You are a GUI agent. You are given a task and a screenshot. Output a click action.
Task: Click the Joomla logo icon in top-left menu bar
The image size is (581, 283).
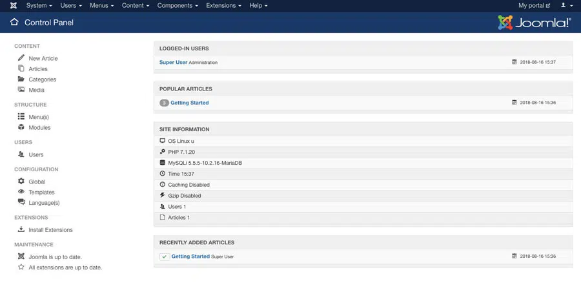coord(14,6)
